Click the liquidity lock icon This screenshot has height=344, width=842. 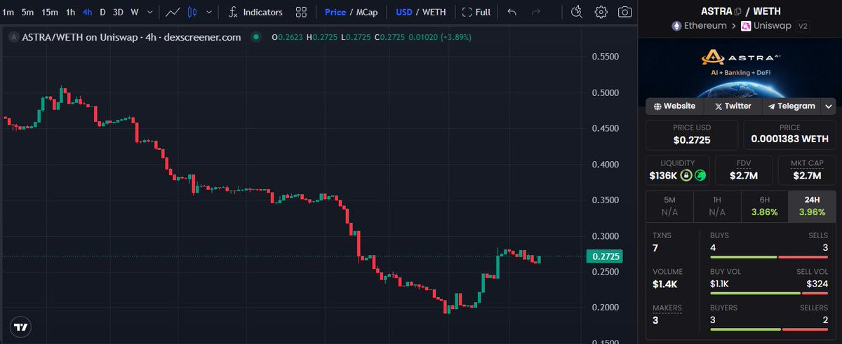pos(685,175)
